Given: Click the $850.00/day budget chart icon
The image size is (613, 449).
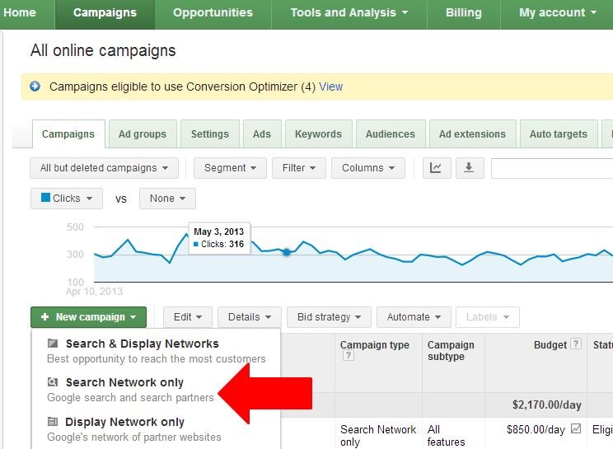Looking at the screenshot, I should 576,428.
